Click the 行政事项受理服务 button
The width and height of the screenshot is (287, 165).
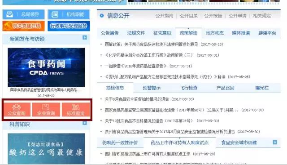[x=69, y=26]
